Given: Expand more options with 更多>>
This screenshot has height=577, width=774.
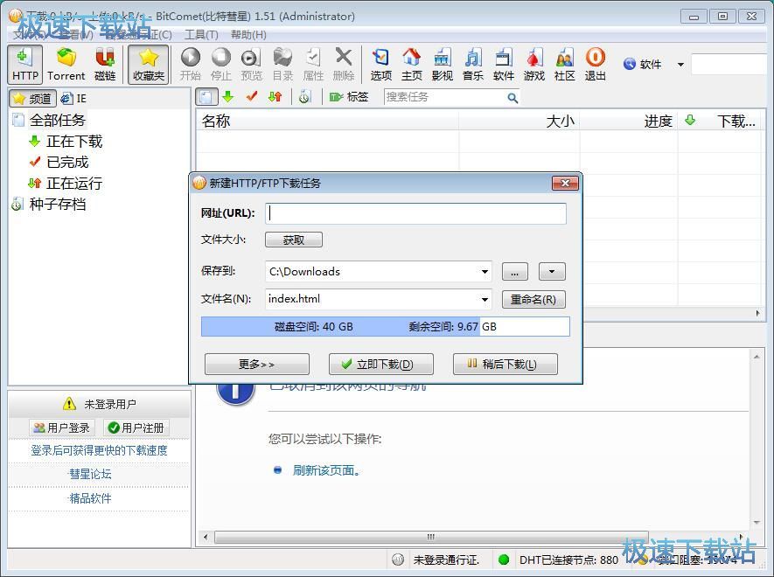Looking at the screenshot, I should tap(256, 365).
